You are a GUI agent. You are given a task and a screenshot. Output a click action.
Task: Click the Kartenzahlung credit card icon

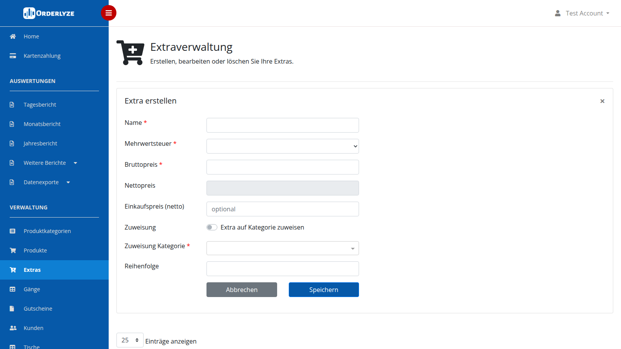tap(13, 56)
